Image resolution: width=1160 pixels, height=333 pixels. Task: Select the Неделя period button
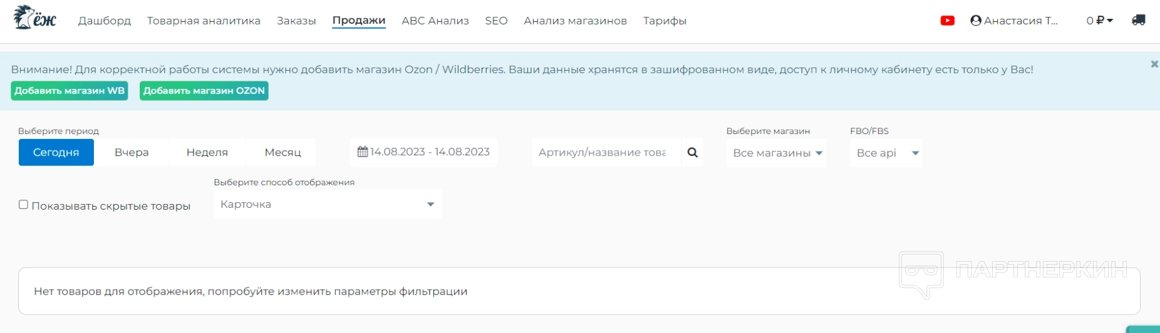(x=207, y=153)
